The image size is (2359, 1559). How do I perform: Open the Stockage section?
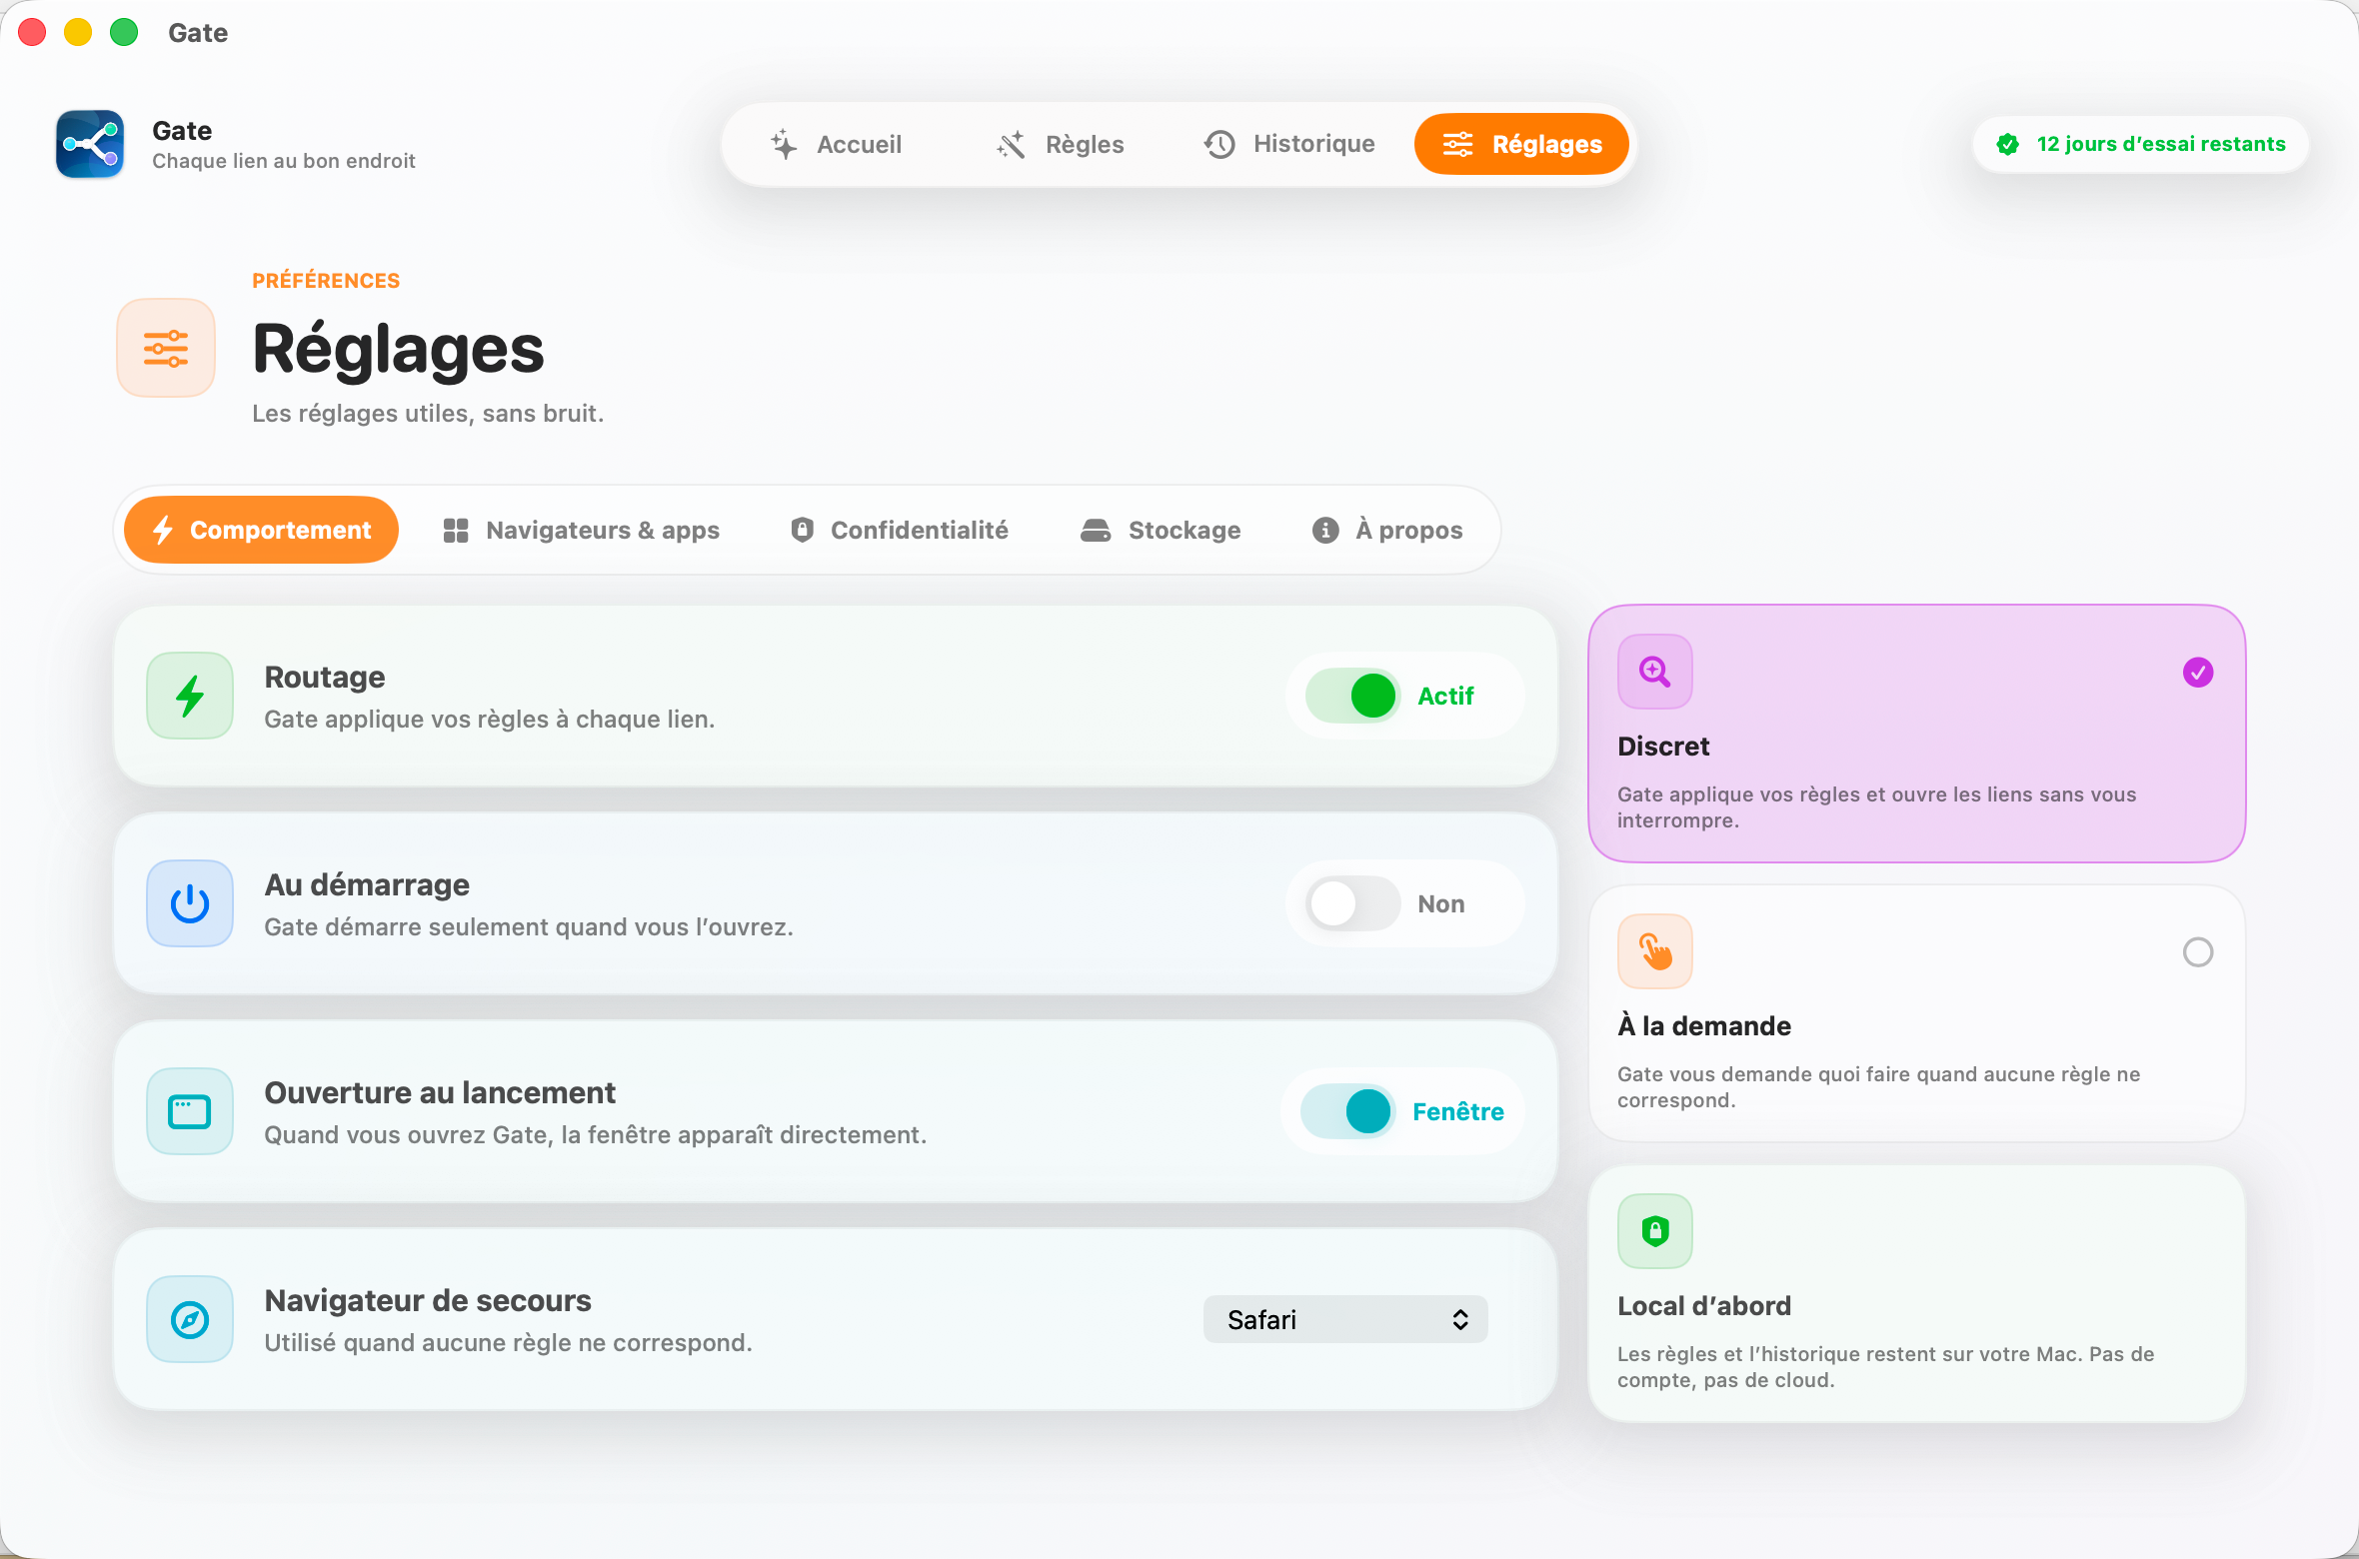click(x=1161, y=530)
